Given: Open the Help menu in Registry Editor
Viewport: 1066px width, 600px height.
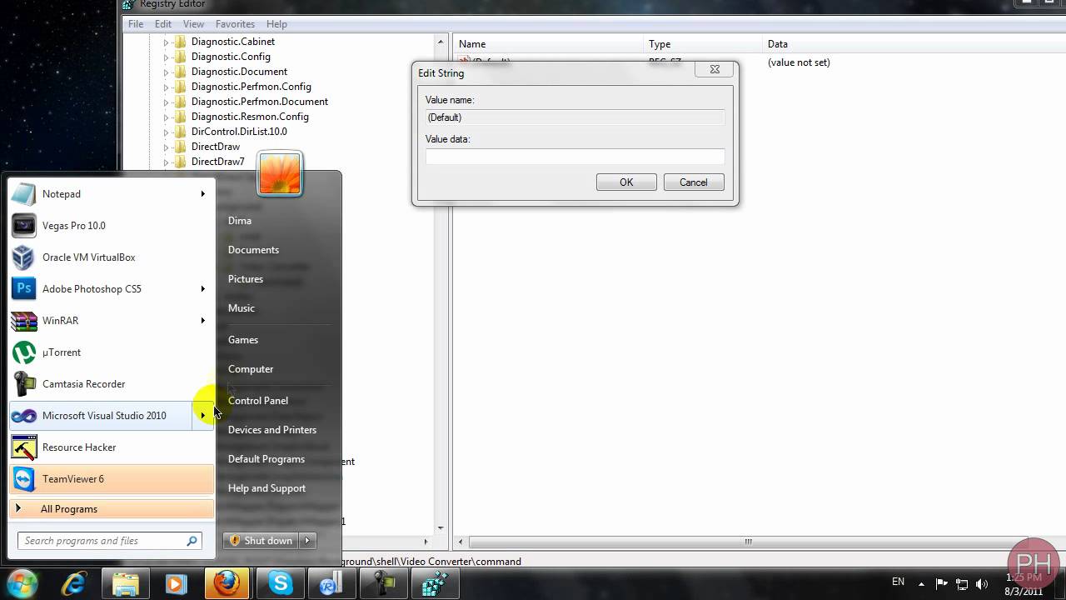Looking at the screenshot, I should tap(276, 24).
